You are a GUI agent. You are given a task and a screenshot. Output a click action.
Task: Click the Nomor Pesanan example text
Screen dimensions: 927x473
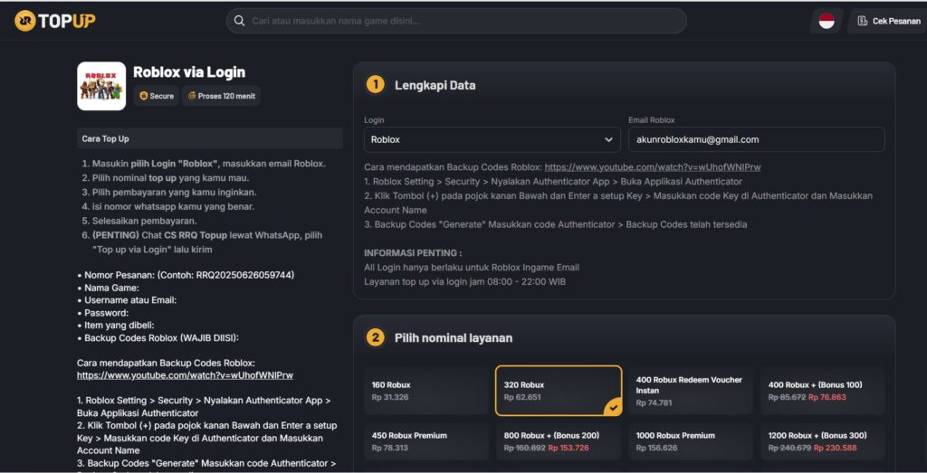click(186, 275)
